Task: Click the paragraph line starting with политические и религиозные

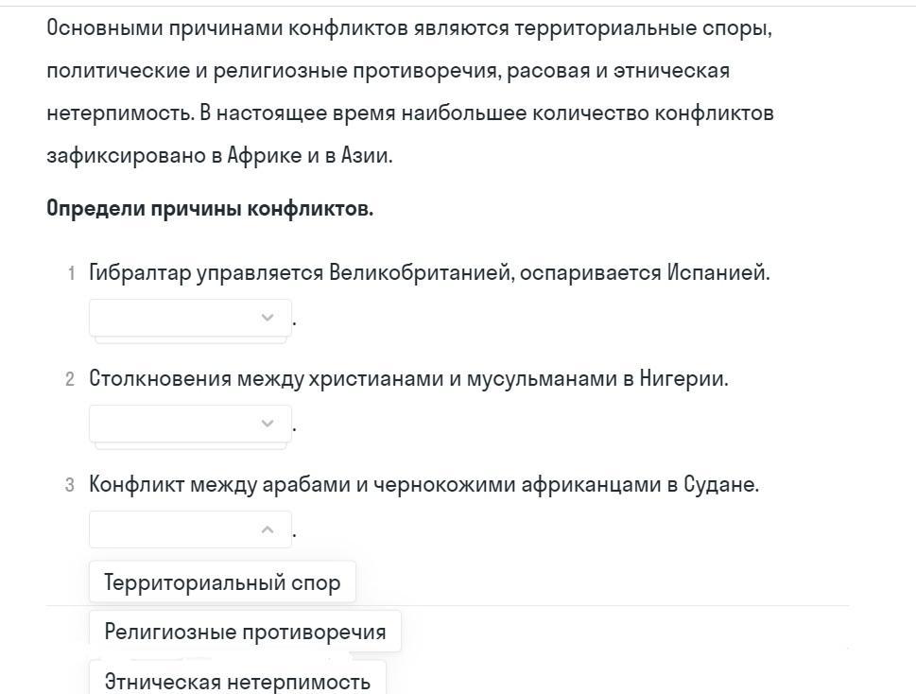Action: (388, 71)
